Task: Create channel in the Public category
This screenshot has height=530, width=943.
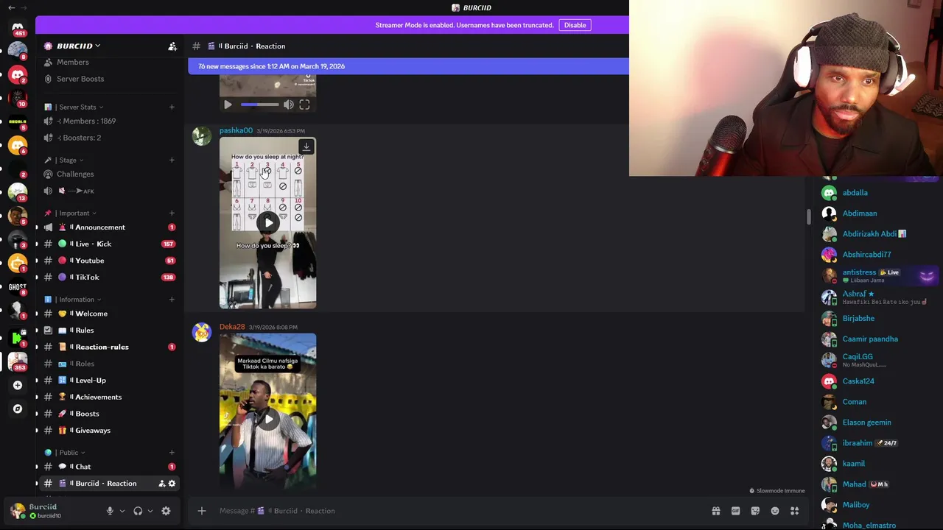Action: (x=172, y=453)
